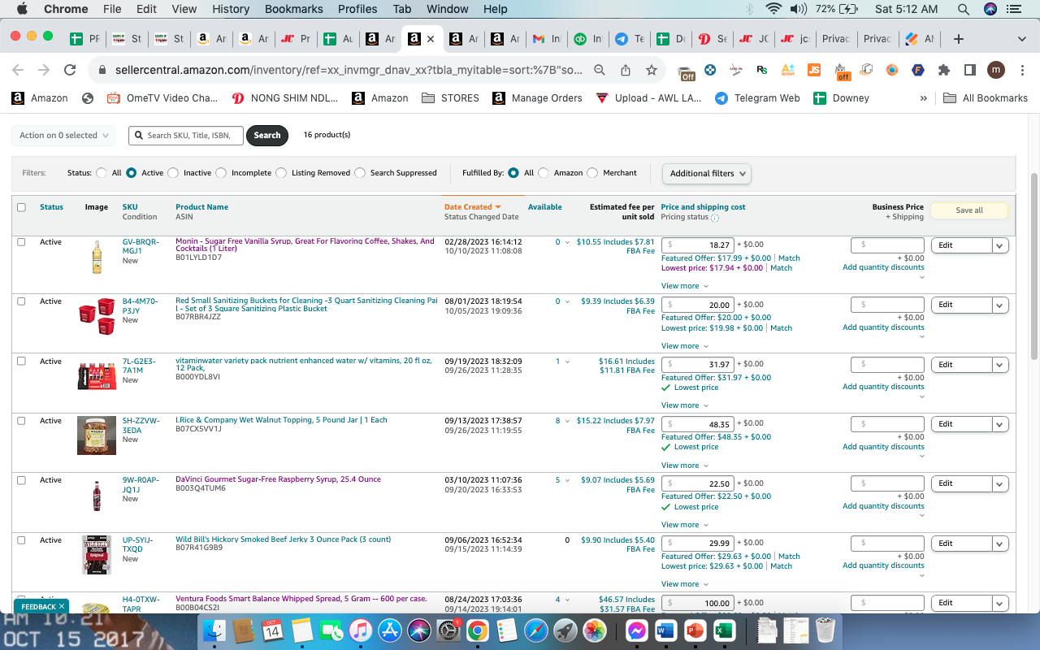Open the Chrome profile avatar menu
Viewport: 1040px width, 650px height.
point(996,70)
